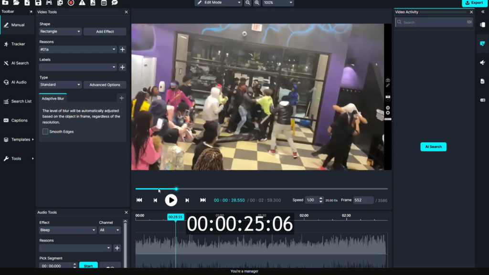Click the Start button under Pick Segment
Screen dimensions: 489x275
pos(88,265)
